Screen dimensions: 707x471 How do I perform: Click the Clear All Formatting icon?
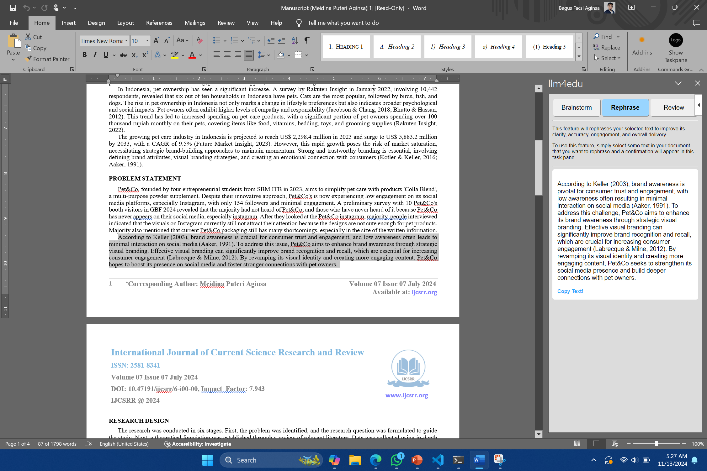click(199, 40)
